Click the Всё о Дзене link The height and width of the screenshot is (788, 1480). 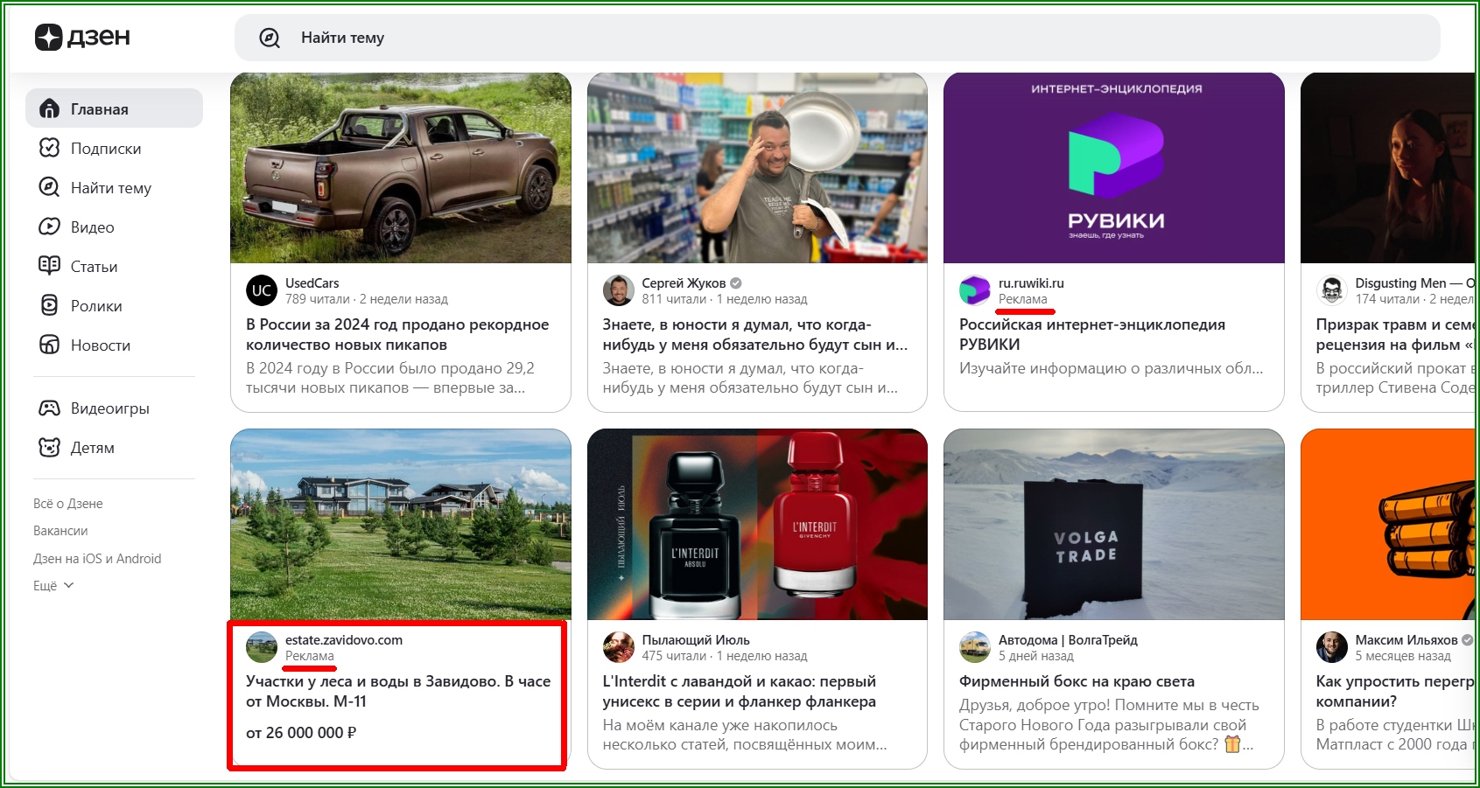pyautogui.click(x=68, y=504)
